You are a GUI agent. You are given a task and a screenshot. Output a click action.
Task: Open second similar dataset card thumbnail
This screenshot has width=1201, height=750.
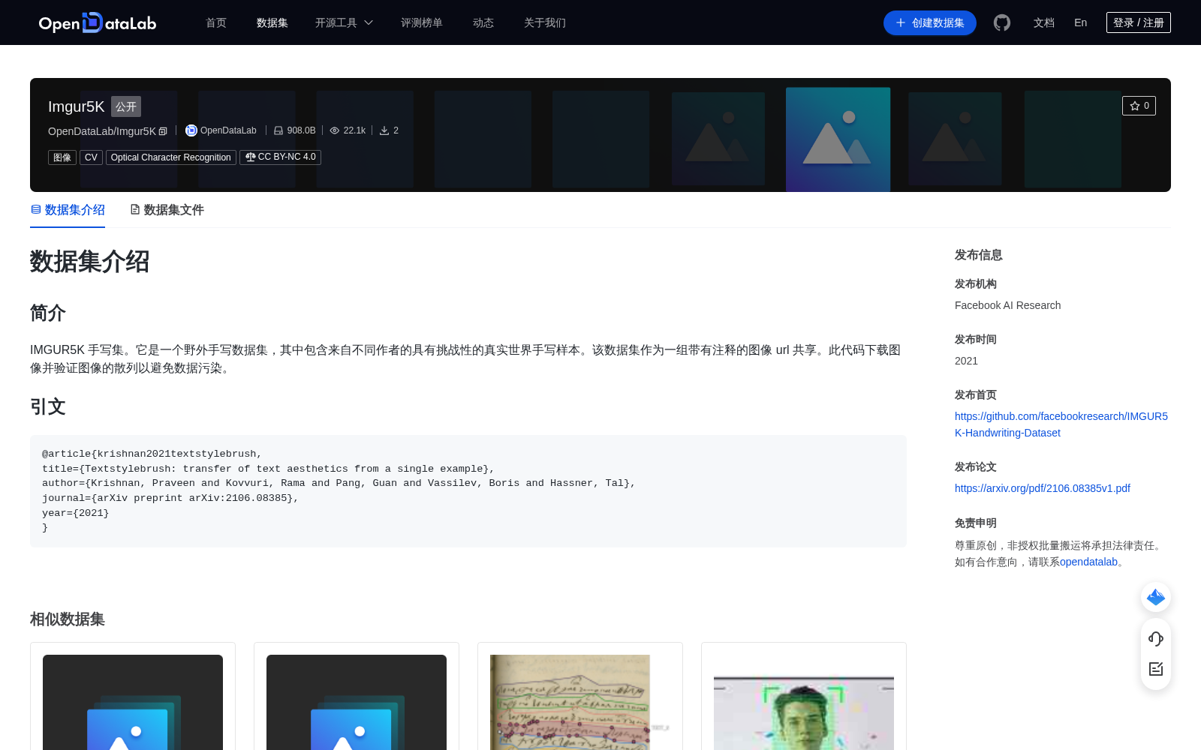pyautogui.click(x=357, y=702)
